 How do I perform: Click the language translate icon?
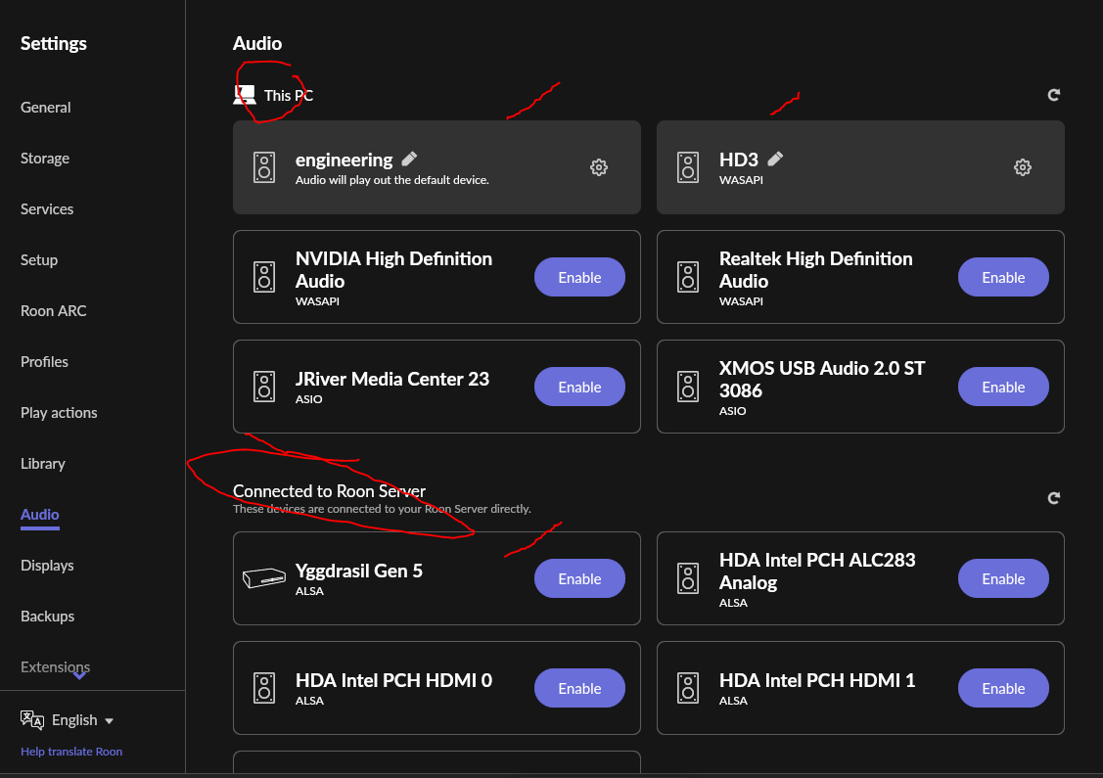pos(31,719)
